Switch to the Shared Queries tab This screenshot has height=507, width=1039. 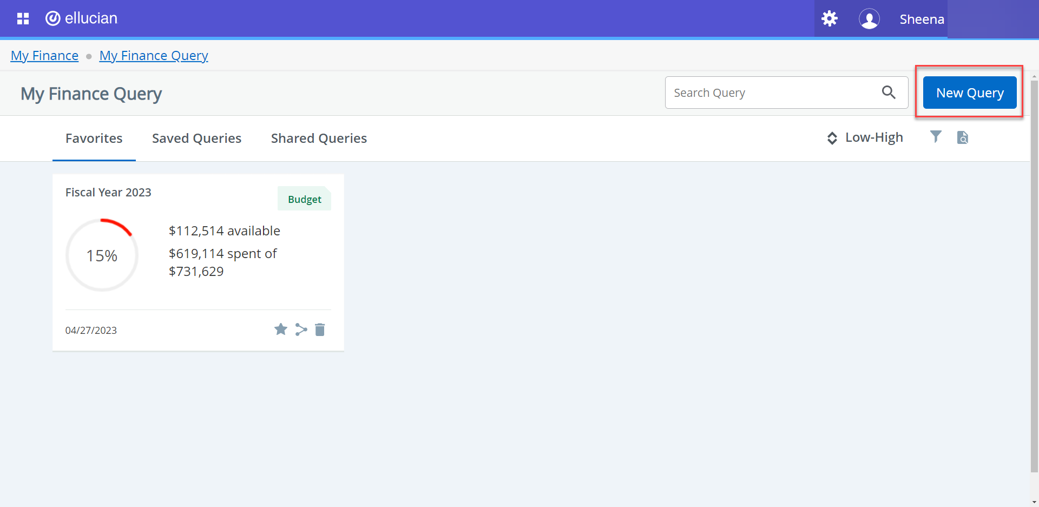tap(319, 138)
